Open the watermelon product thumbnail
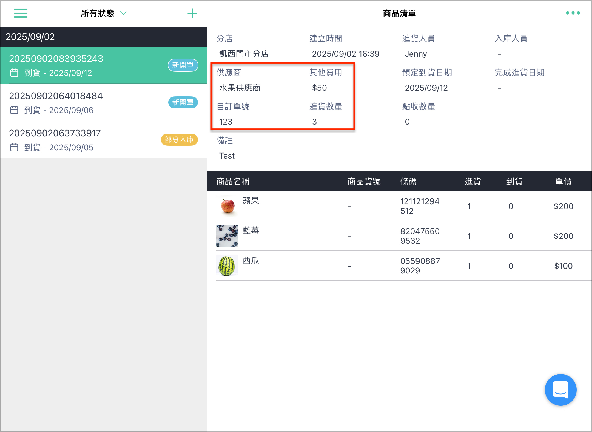Screen dimensions: 592x432 227,266
